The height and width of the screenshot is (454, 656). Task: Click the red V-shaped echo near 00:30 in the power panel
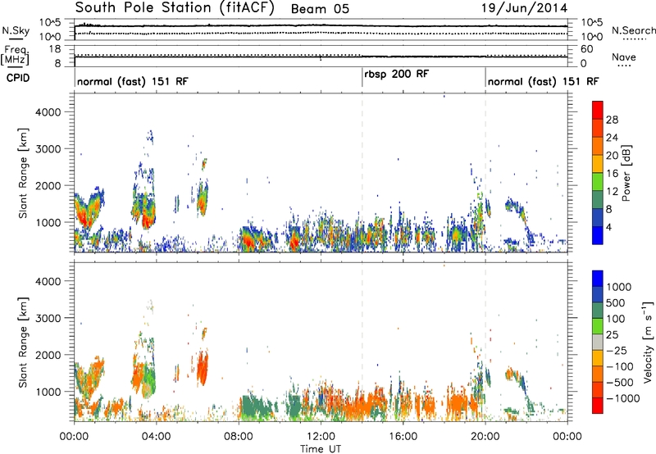click(x=86, y=212)
